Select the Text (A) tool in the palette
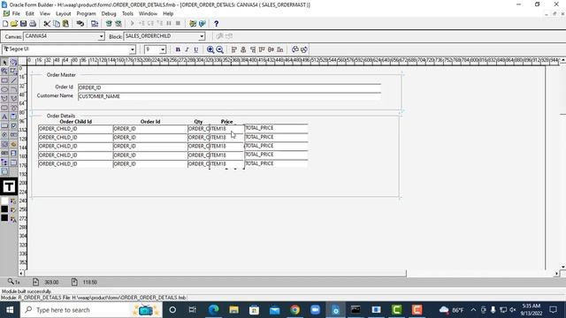The width and height of the screenshot is (566, 318). point(4,117)
